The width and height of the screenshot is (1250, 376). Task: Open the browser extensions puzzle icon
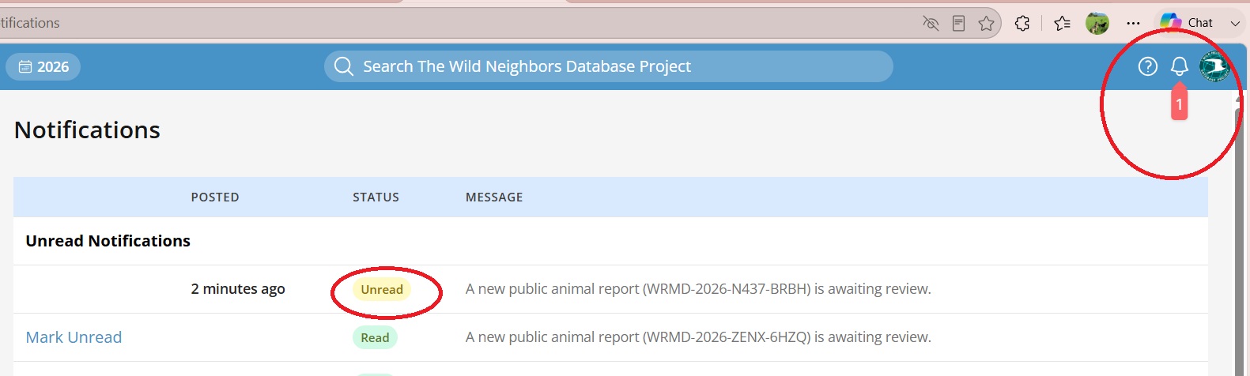tap(1022, 23)
